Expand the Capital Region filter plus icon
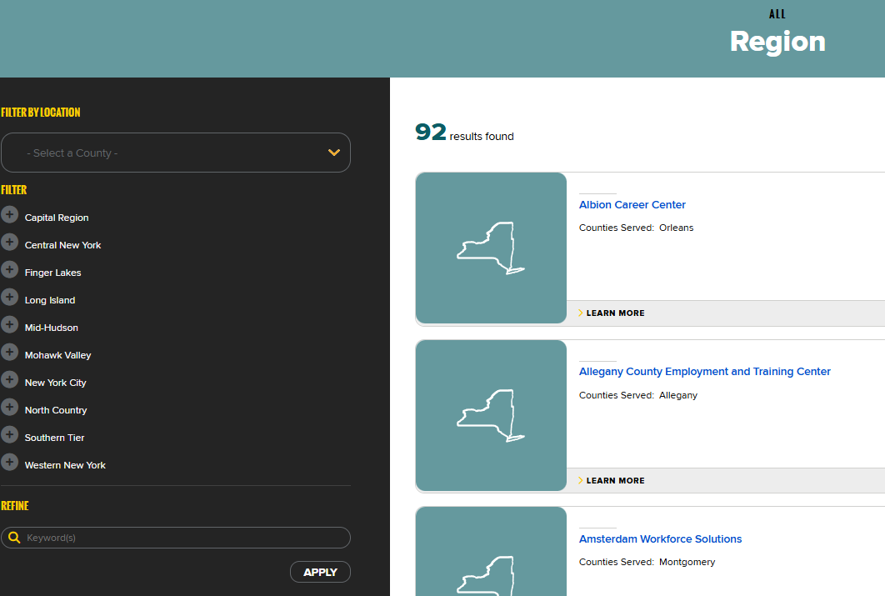The height and width of the screenshot is (596, 885). [9, 215]
